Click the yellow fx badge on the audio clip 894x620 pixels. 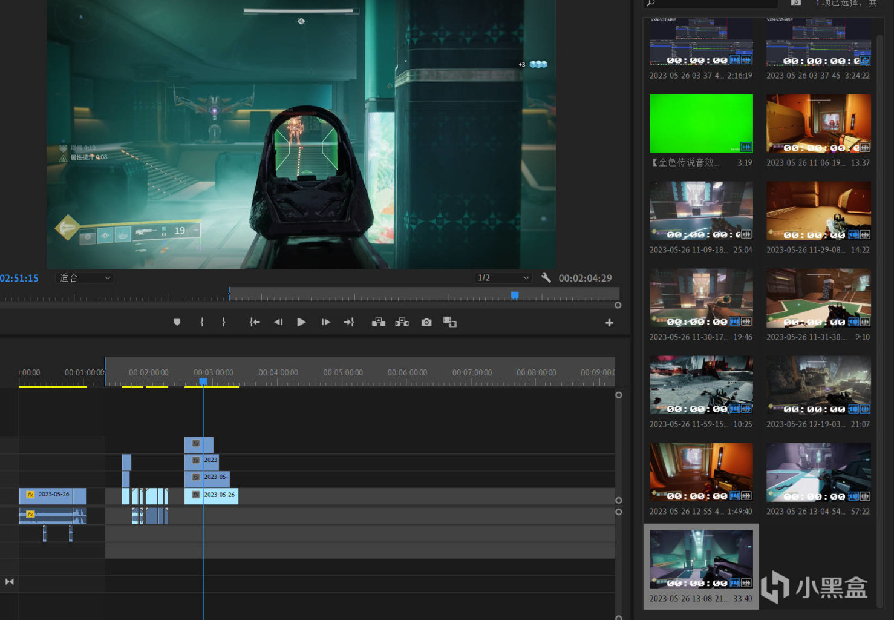[30, 515]
